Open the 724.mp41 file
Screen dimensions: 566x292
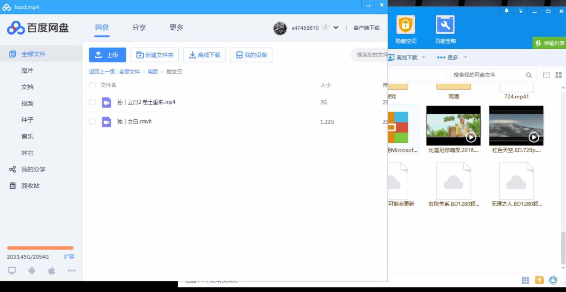(x=516, y=92)
